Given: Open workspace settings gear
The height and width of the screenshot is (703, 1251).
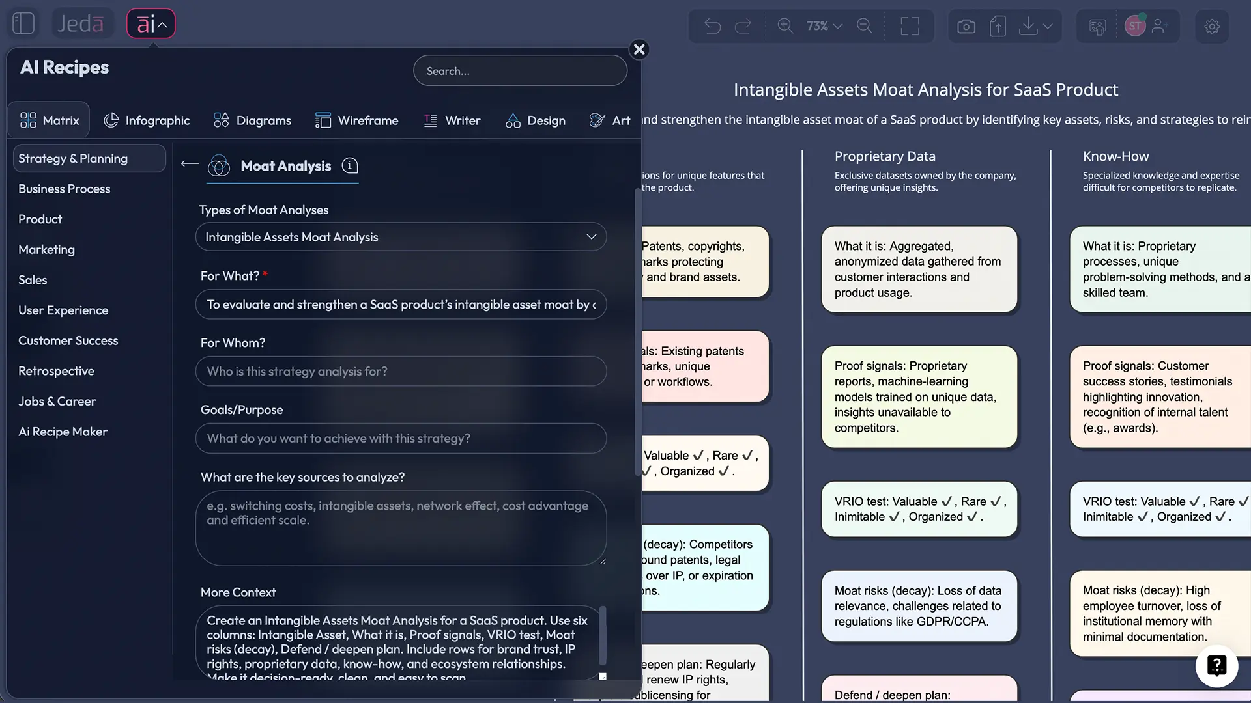Looking at the screenshot, I should pos(1211,26).
